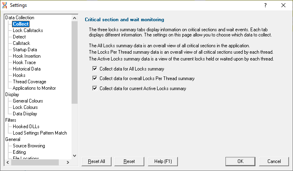This screenshot has height=171, width=293.
Task: Select Thread Coverage tree item
Action: click(x=30, y=82)
